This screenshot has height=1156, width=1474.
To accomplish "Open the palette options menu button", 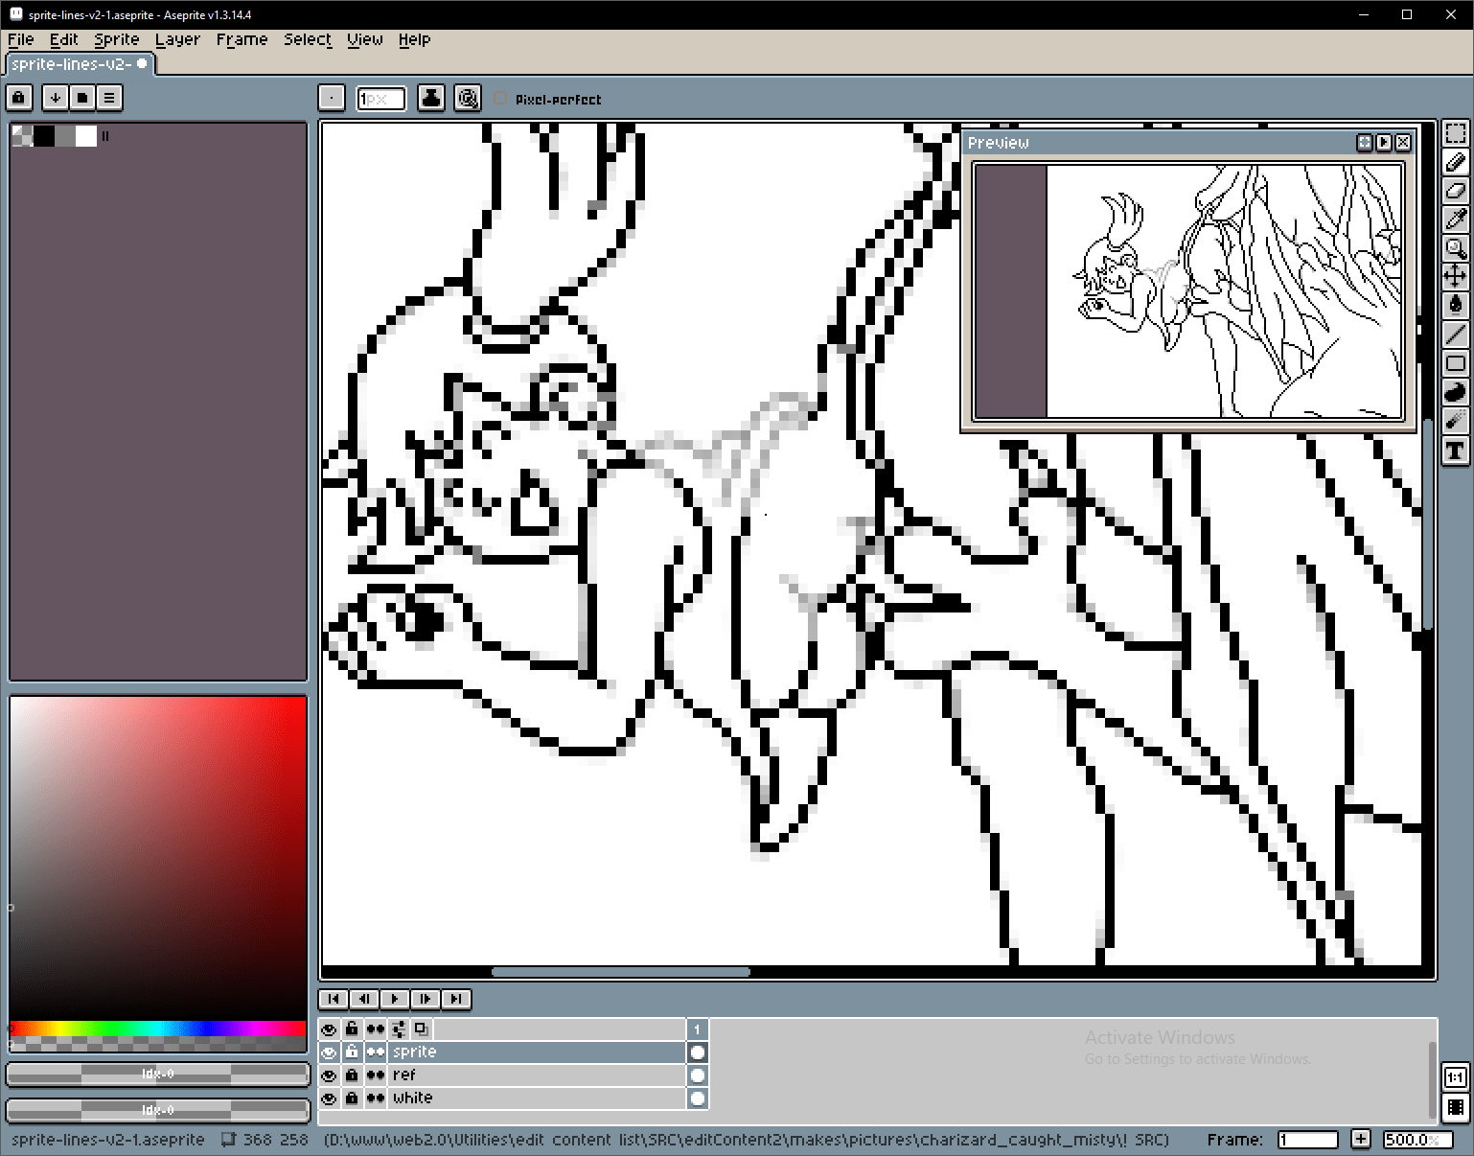I will 109,98.
